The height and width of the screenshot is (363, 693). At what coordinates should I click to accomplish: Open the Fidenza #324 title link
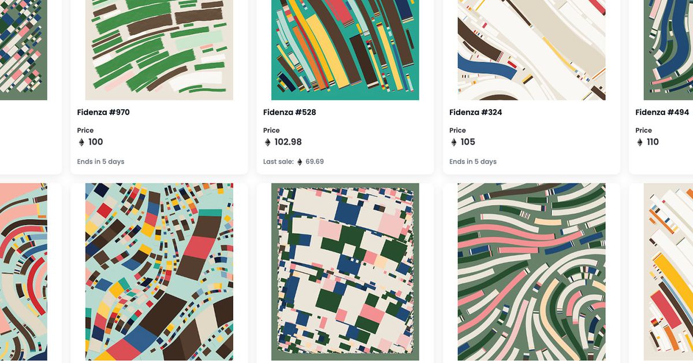pos(476,112)
